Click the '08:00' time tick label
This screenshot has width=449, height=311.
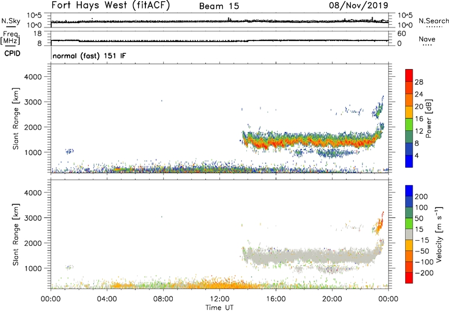(x=163, y=299)
